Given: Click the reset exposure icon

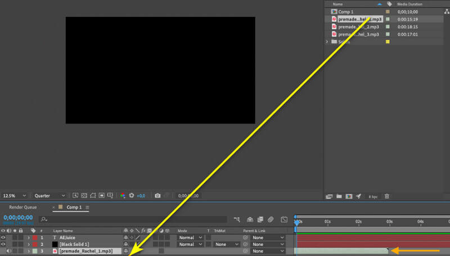Looking at the screenshot, I should tap(131, 196).
